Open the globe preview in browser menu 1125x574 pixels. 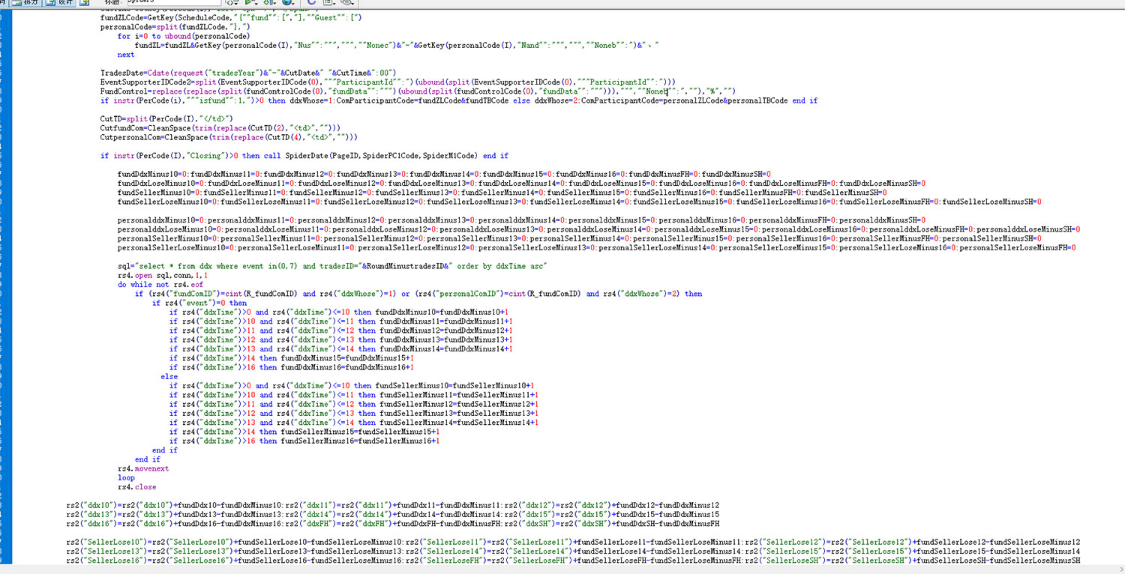click(x=287, y=2)
